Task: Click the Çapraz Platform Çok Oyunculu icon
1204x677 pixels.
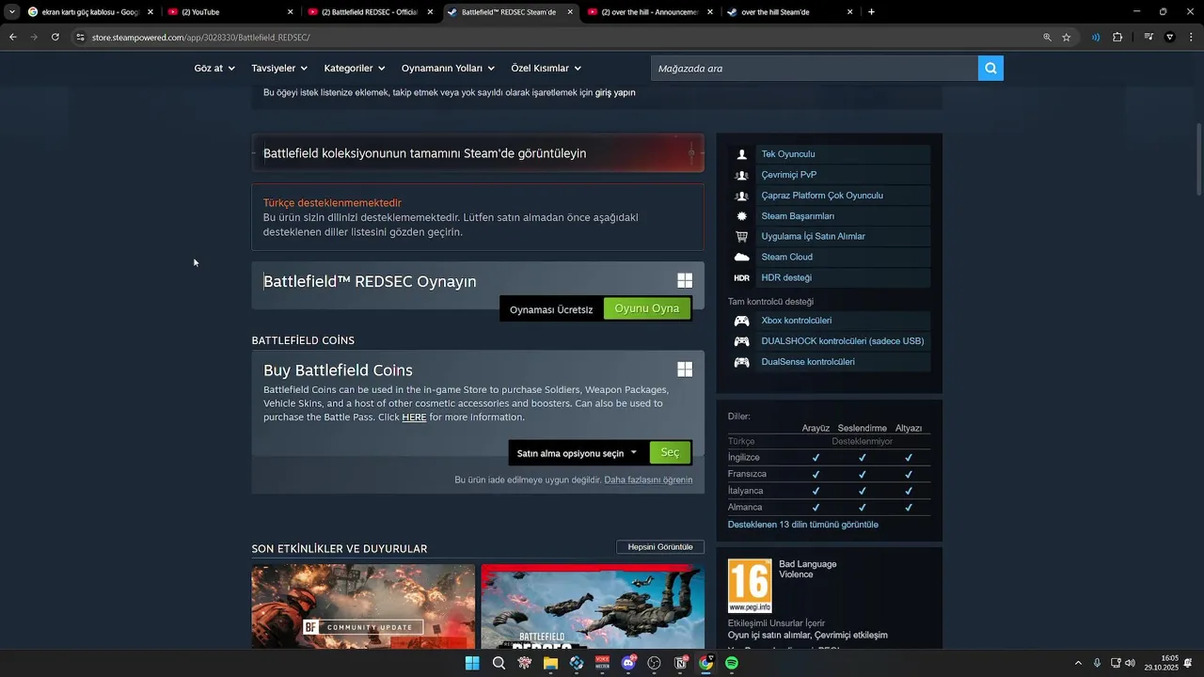Action: point(742,196)
